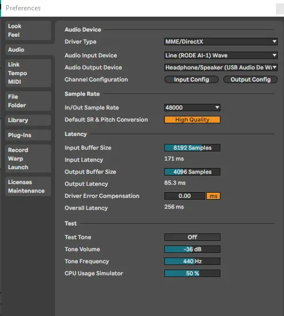The width and height of the screenshot is (284, 316).
Task: Open the Licenses Maintenance tab
Action: click(28, 186)
